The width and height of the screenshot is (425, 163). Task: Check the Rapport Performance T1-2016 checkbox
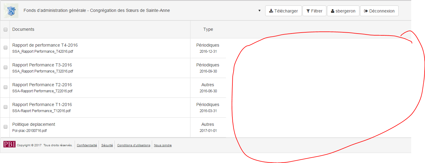click(5, 107)
